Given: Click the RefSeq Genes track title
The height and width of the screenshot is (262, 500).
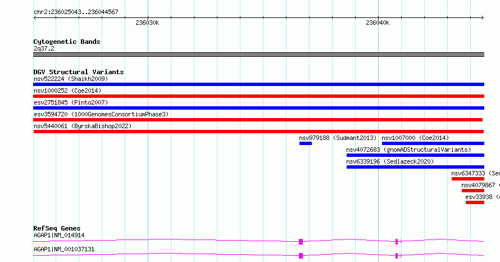Looking at the screenshot, I should click(57, 228).
